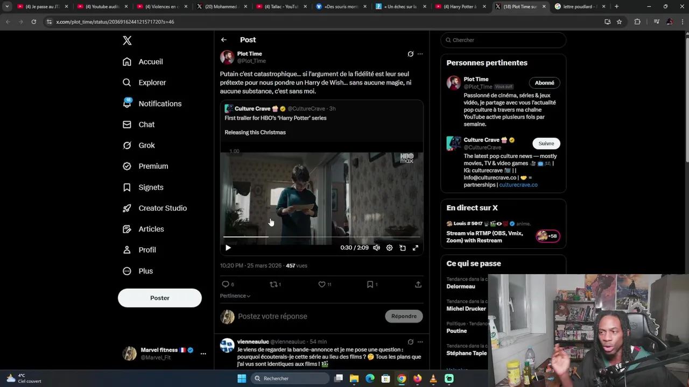The height and width of the screenshot is (387, 689).
Task: Click the Profil person icon
Action: pos(127,250)
